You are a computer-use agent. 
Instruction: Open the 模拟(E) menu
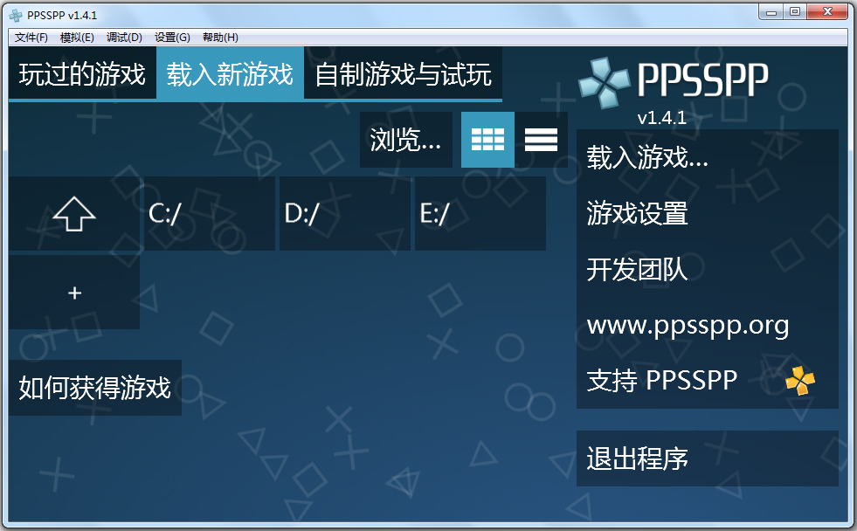77,38
